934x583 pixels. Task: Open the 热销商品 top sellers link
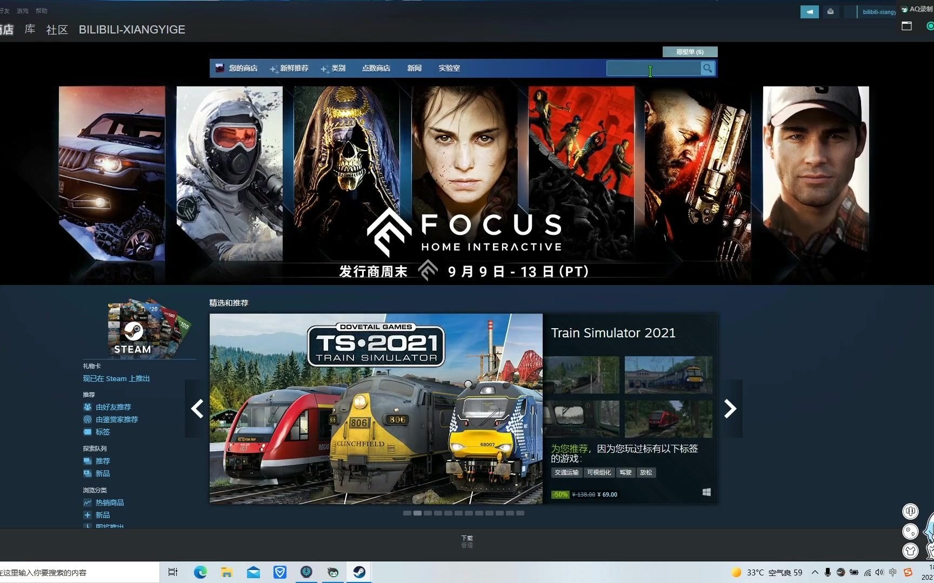[110, 503]
